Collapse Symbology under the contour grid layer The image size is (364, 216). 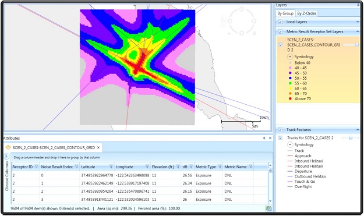(290, 56)
